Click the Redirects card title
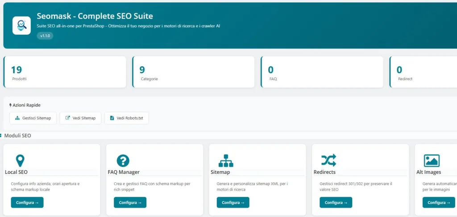This screenshot has width=457, height=217. point(324,172)
